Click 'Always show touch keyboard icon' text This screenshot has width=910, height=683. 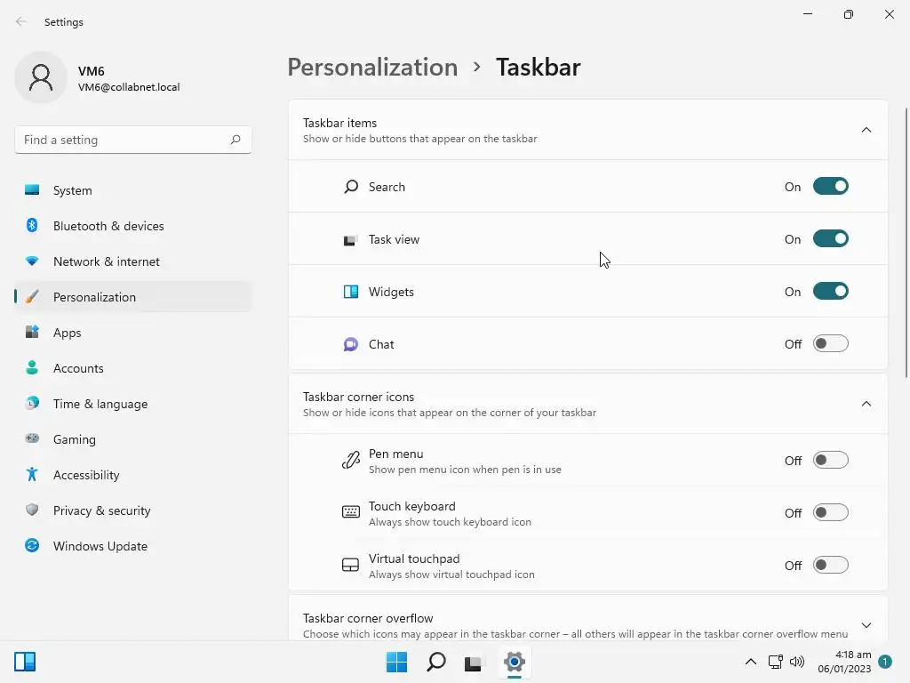(450, 521)
